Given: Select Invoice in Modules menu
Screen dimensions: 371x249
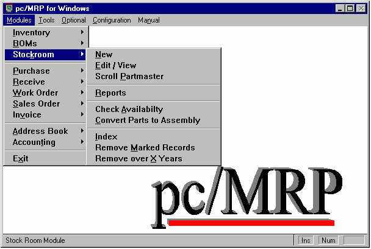Looking at the screenshot, I should 45,114.
